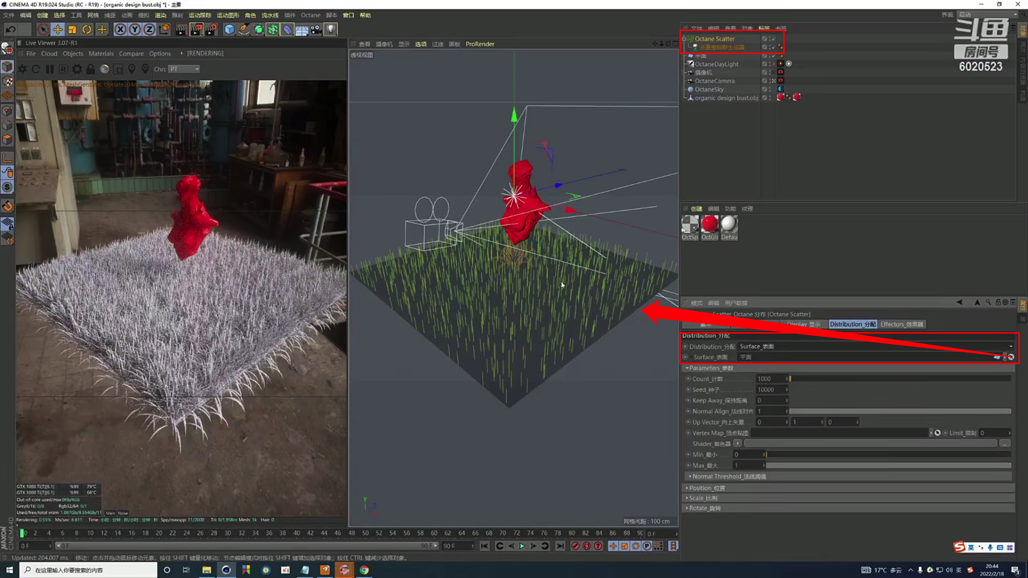1028x578 pixels.
Task: Click the Camera object icon
Action: click(x=316, y=30)
